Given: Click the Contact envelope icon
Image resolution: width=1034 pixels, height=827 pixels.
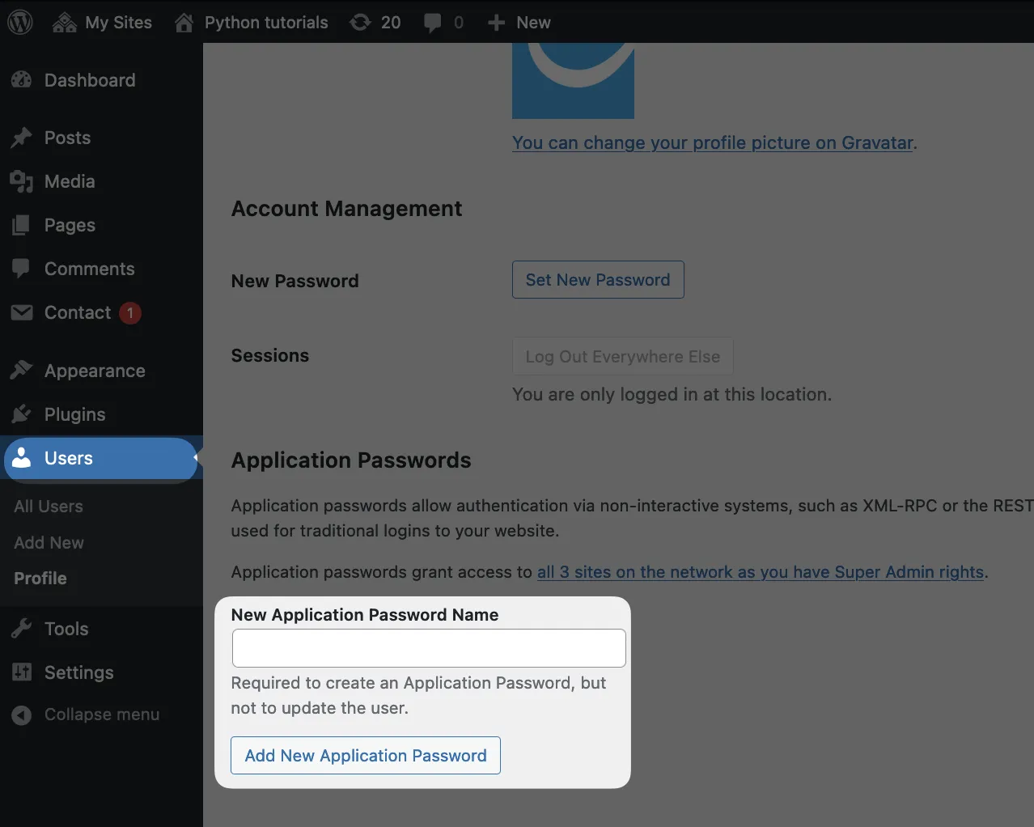Looking at the screenshot, I should pyautogui.click(x=22, y=312).
